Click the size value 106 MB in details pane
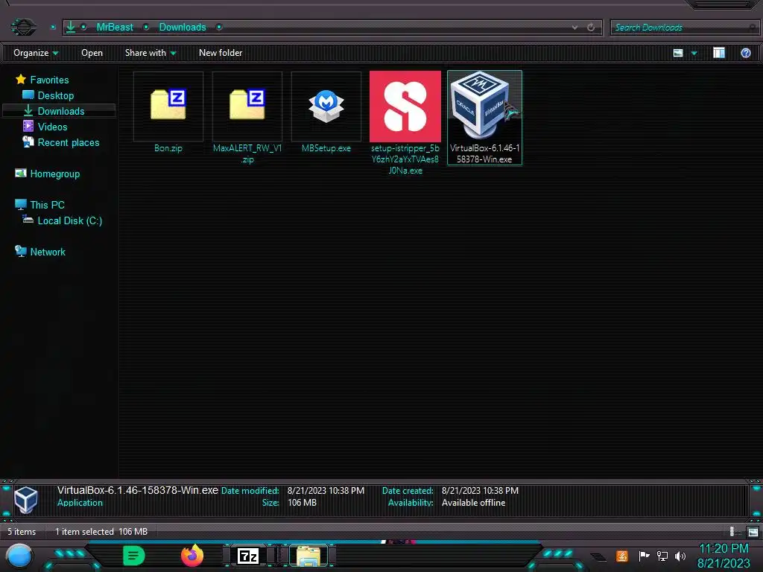The height and width of the screenshot is (572, 763). click(302, 503)
